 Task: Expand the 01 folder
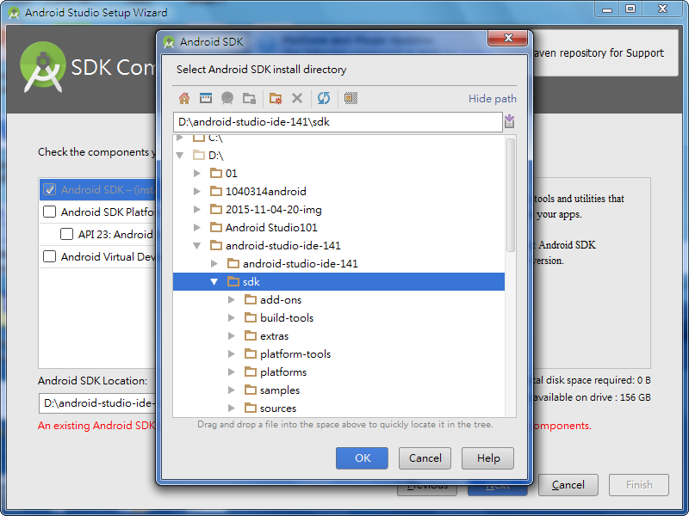(197, 174)
